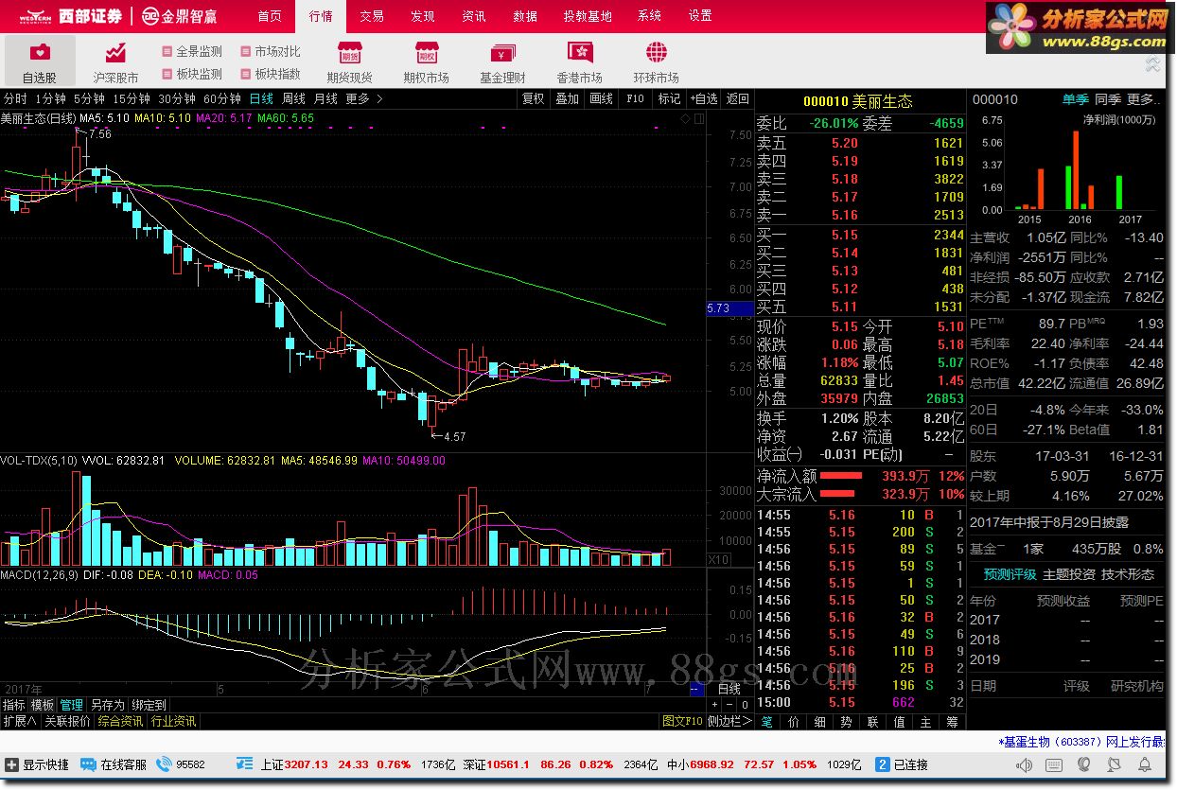Open the 投教基地 menu tab

(x=588, y=16)
